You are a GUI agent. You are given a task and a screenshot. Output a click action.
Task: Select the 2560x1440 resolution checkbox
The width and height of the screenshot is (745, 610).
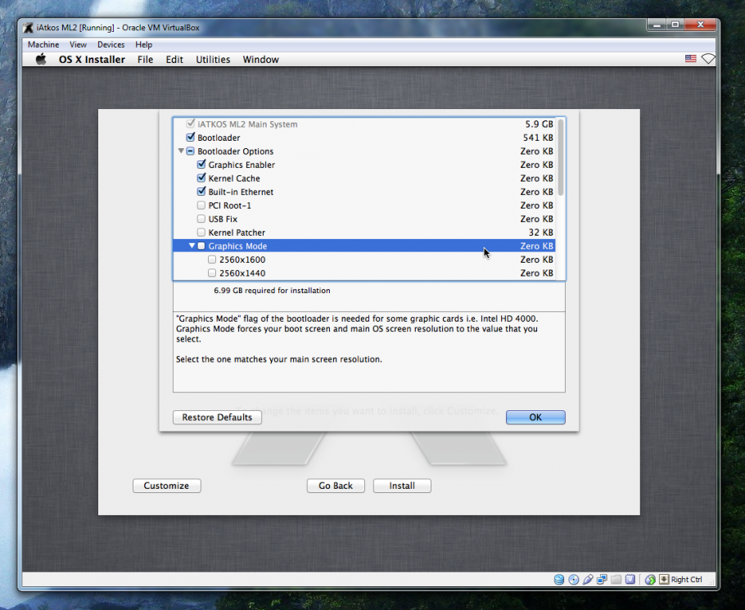click(x=212, y=273)
